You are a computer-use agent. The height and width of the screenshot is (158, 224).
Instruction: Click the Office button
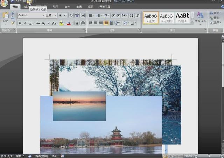[x=4, y=3]
